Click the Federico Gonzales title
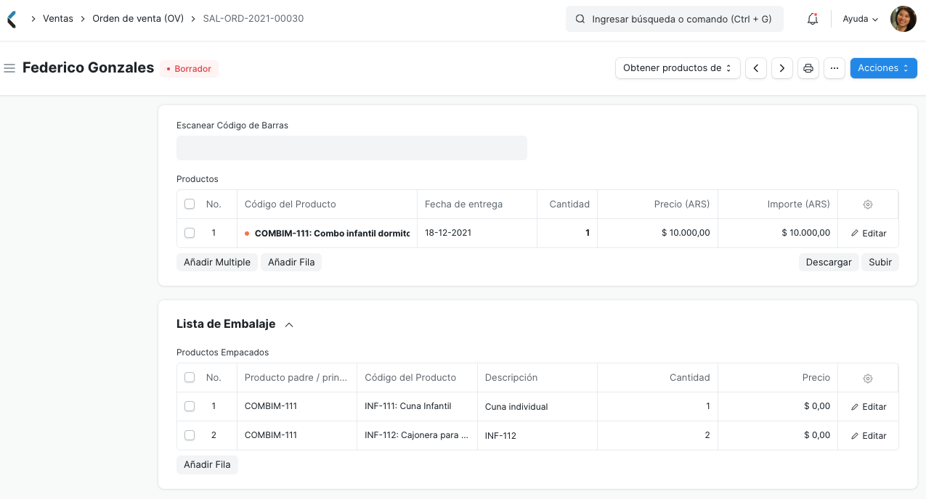 (x=89, y=68)
